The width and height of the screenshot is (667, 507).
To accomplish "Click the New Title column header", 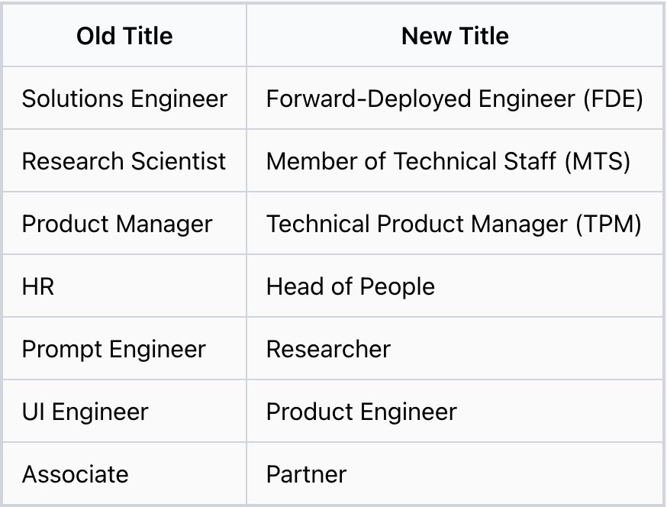I will coord(455,36).
